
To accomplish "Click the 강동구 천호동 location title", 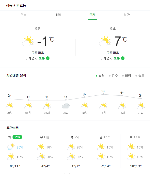I will coord(16,5).
